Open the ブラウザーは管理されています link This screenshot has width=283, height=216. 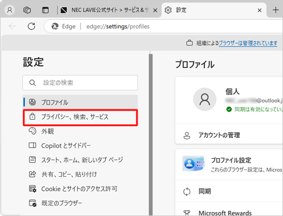(x=248, y=43)
